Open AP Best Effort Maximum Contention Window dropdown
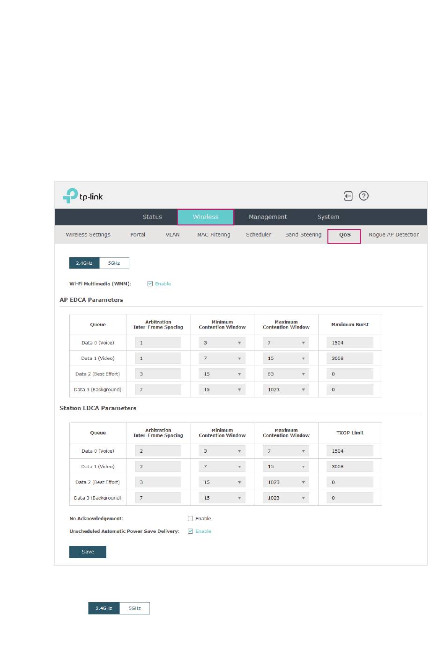 click(286, 374)
